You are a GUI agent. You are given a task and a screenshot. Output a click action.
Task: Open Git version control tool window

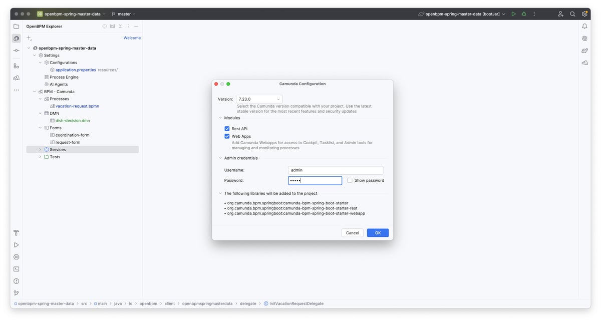coord(17,293)
